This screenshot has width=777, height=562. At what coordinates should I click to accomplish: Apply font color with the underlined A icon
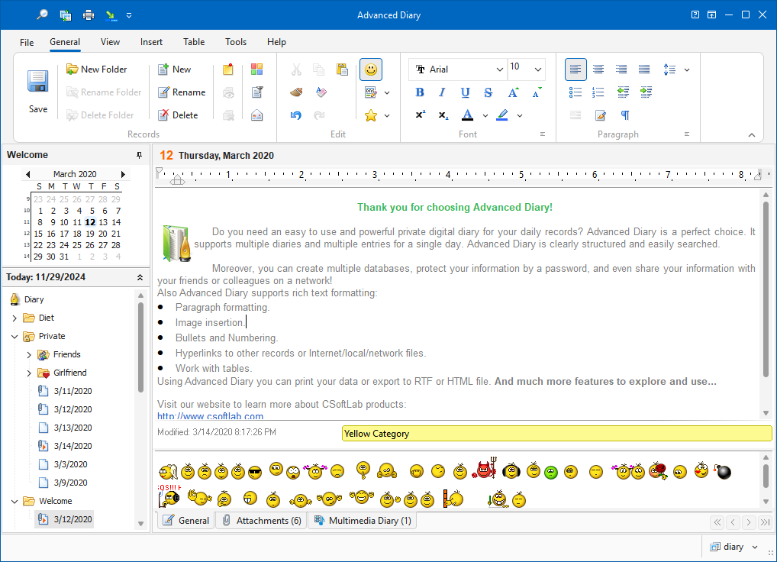tap(467, 115)
